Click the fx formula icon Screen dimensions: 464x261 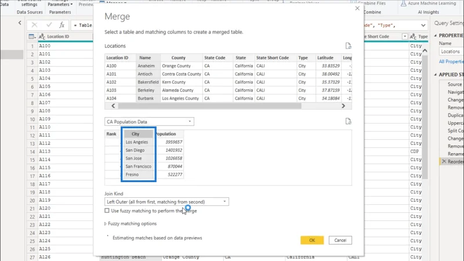[61, 25]
